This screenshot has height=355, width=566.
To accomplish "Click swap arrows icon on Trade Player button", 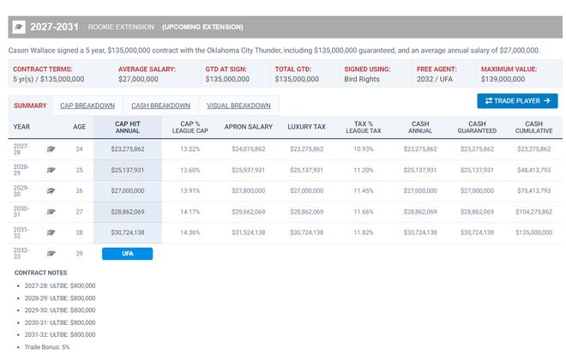I will pos(489,100).
